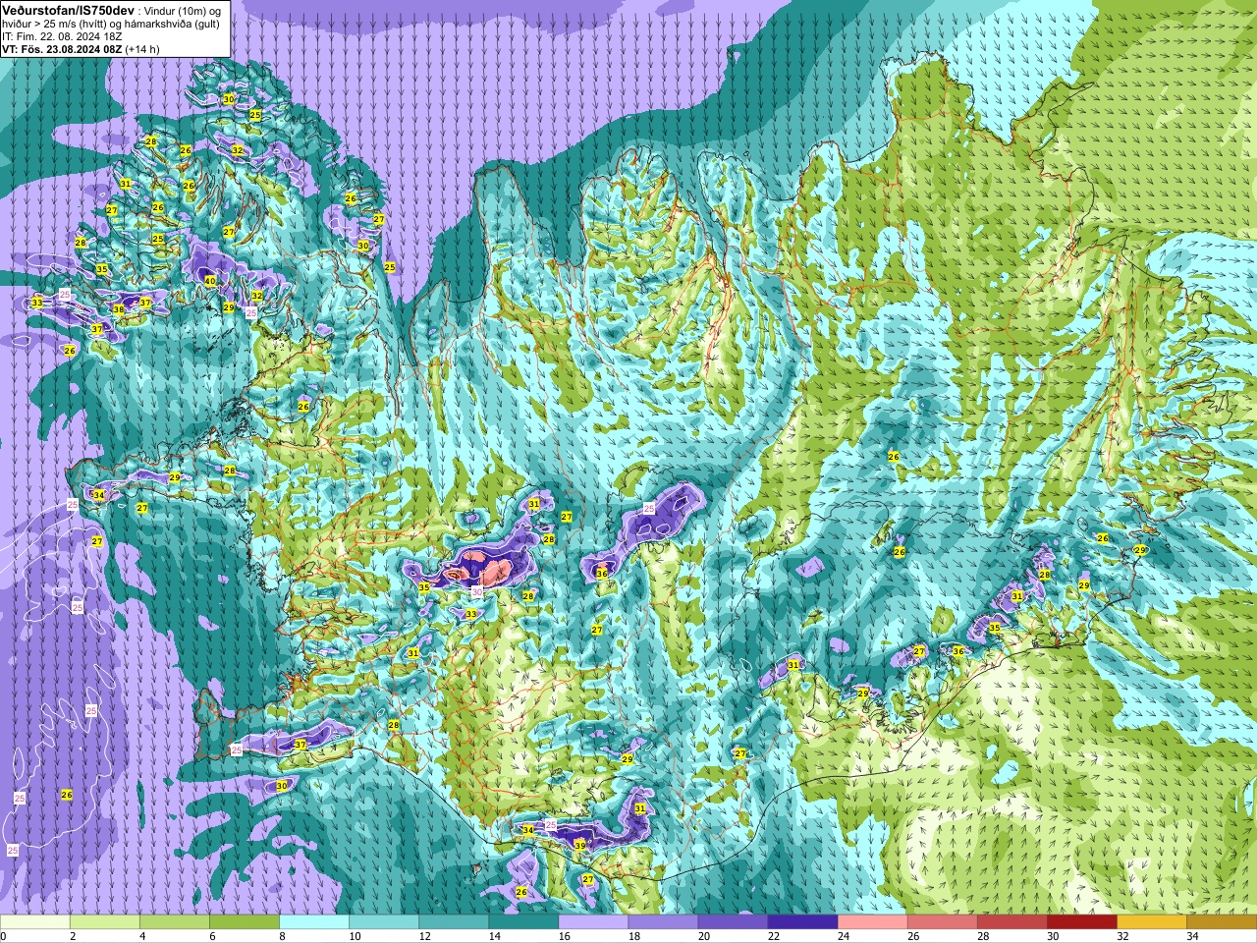Viewport: 1257px width, 943px height.
Task: Click the white 30 contour label in pink area
Action: [477, 592]
